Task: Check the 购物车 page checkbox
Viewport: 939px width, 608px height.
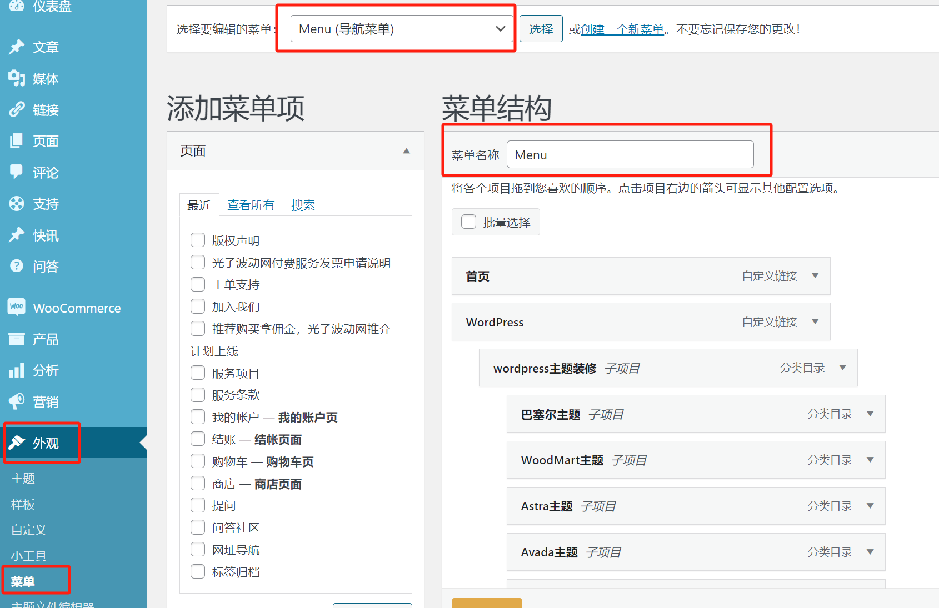Action: pos(198,461)
